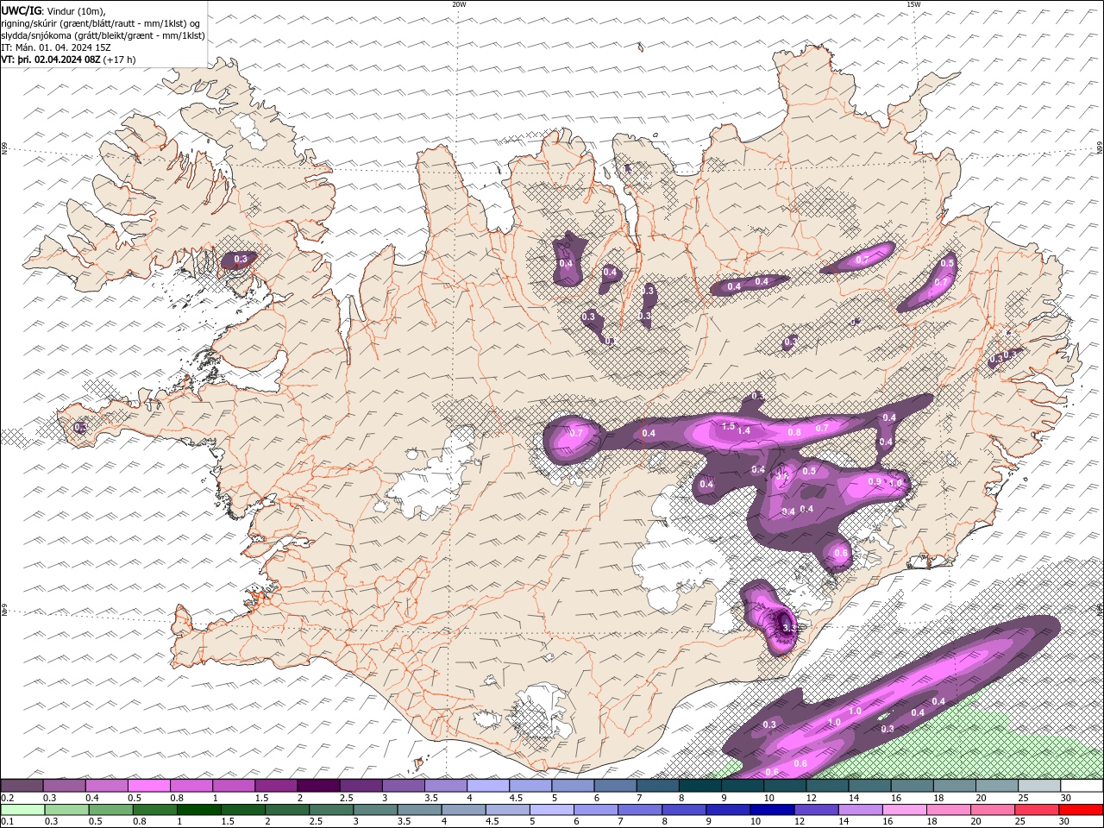Click the rain legend swatch labeled 0.8
The image size is (1104, 828).
tap(154, 810)
